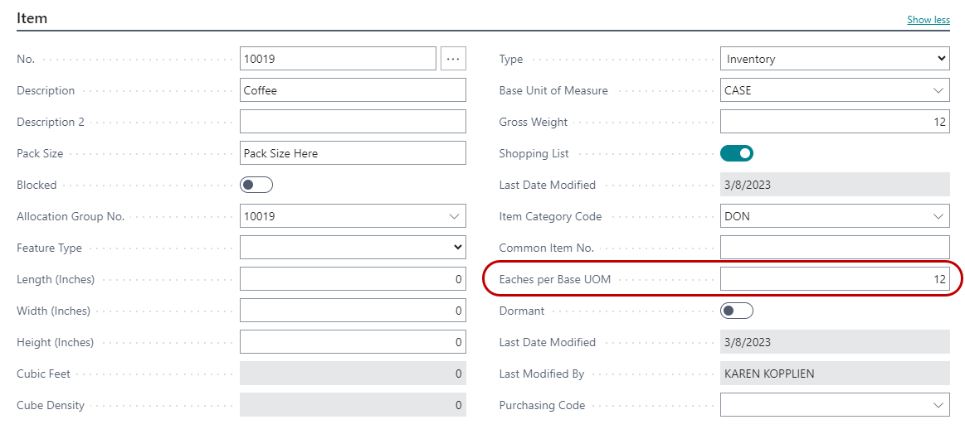This screenshot has width=965, height=434.
Task: Open the Type dropdown showing Inventory
Action: (834, 59)
